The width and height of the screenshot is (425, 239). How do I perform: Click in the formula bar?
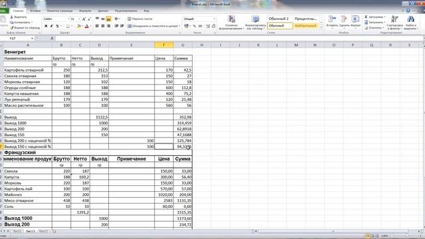[238, 39]
